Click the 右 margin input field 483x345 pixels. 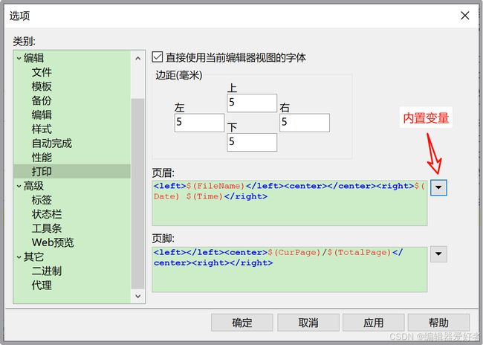click(x=305, y=123)
